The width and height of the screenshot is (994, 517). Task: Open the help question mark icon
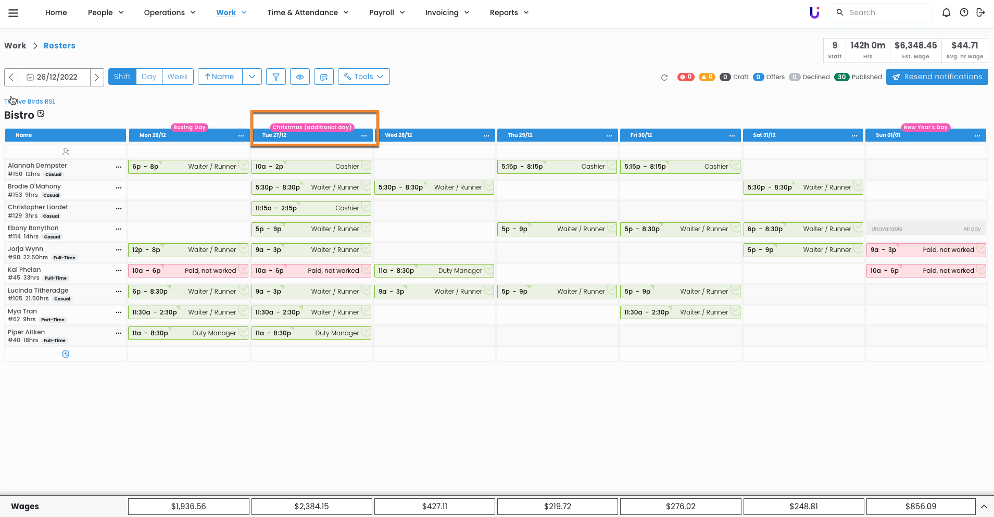[x=964, y=12]
